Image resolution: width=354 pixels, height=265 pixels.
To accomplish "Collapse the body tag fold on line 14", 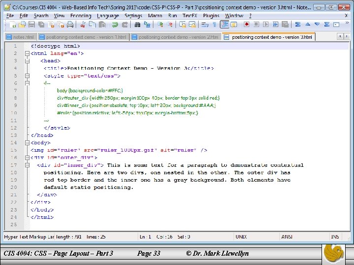I will click(27, 143).
